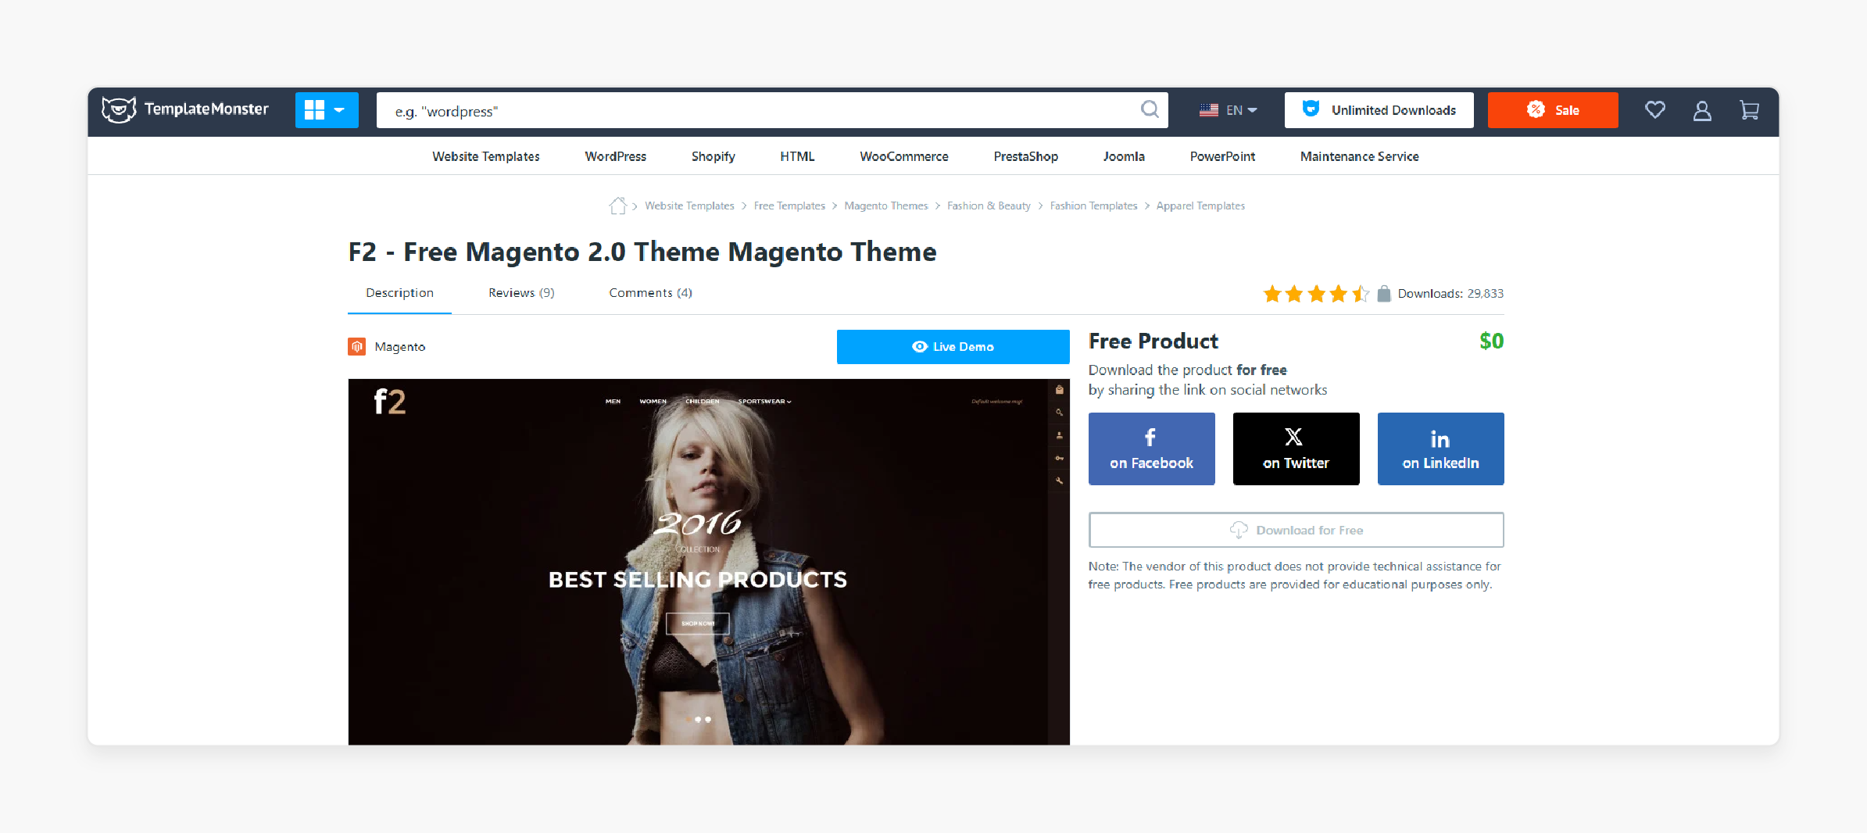Share on Twitter
1867x833 pixels.
point(1297,449)
